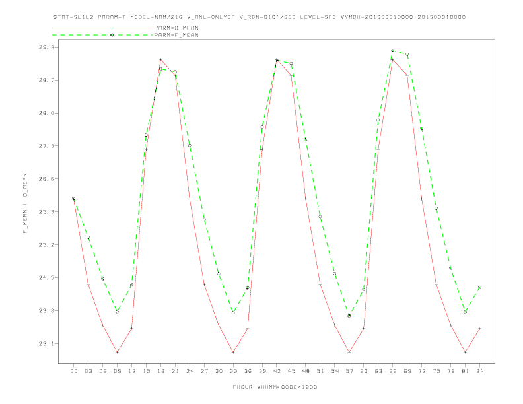Click the 75 forecast hour tick label
This screenshot has width=523, height=404.
pos(436,371)
